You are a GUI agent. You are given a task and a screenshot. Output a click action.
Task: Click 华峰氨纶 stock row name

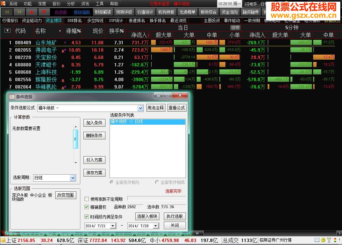(46, 87)
